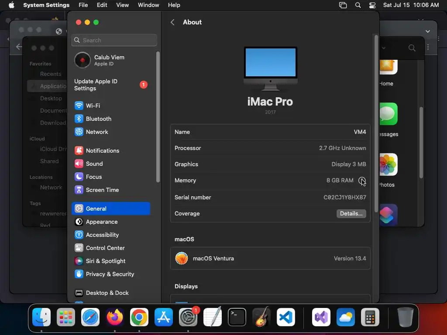Click the serial number C02CJ1Y8HX87

(345, 197)
